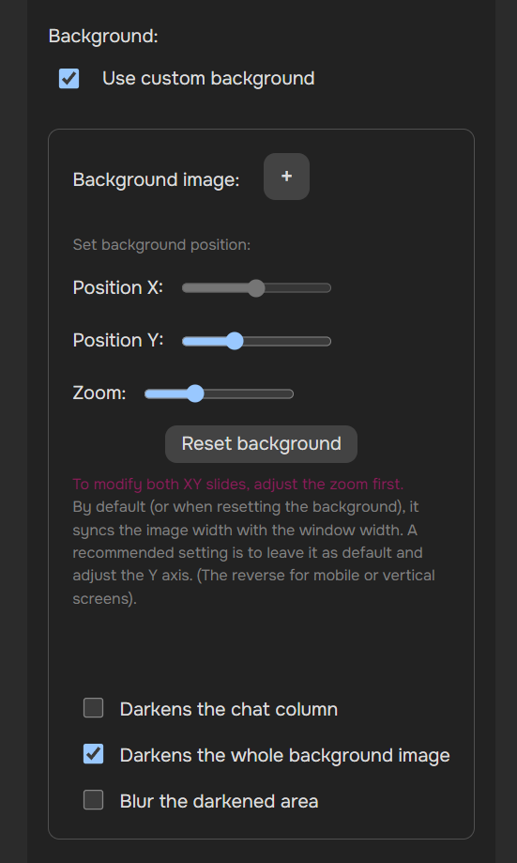517x863 pixels.
Task: Click the Position X slider handle
Action: click(256, 288)
